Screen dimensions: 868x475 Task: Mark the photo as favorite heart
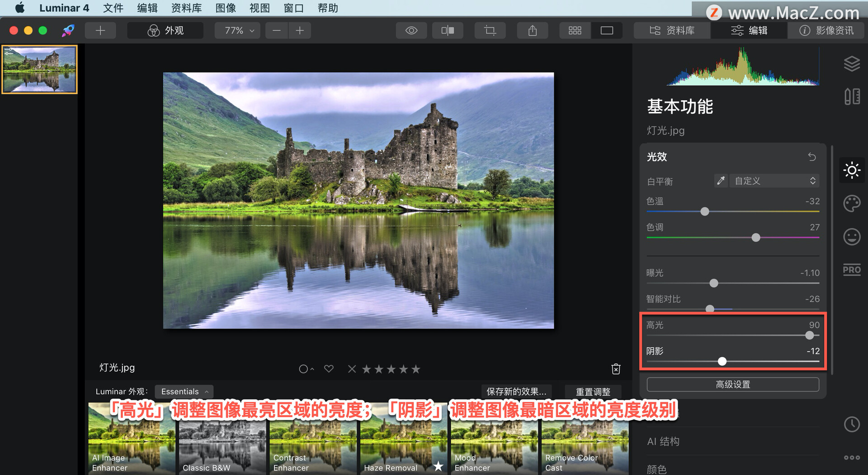[x=329, y=369]
